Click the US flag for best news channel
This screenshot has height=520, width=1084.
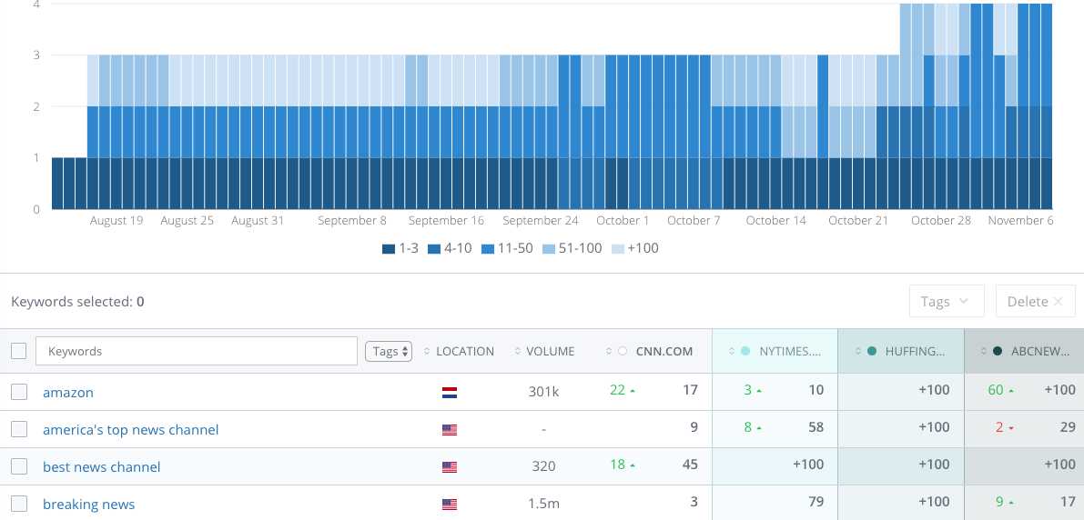(449, 467)
